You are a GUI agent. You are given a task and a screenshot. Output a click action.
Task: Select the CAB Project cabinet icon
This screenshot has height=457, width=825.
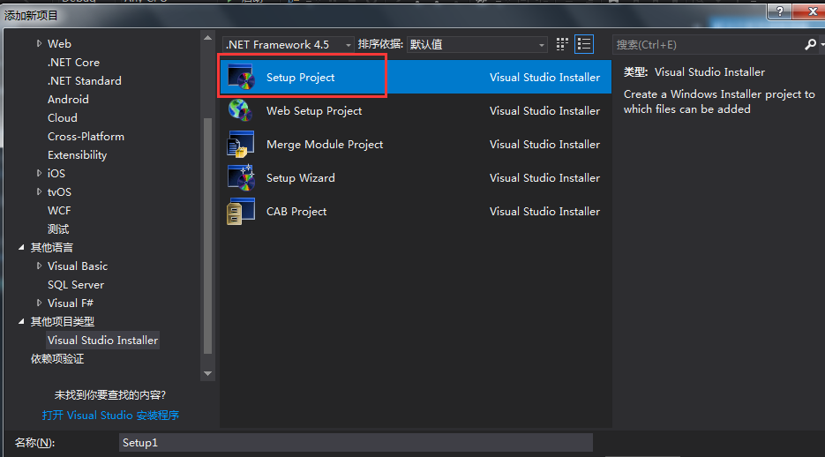coord(241,212)
